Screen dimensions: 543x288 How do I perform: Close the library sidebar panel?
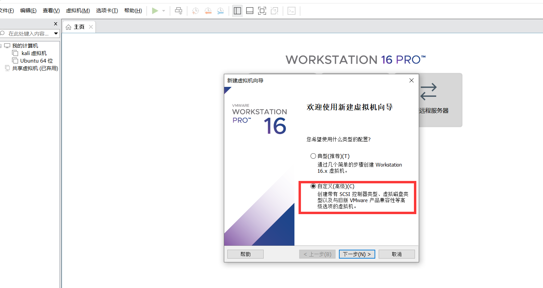tap(55, 24)
